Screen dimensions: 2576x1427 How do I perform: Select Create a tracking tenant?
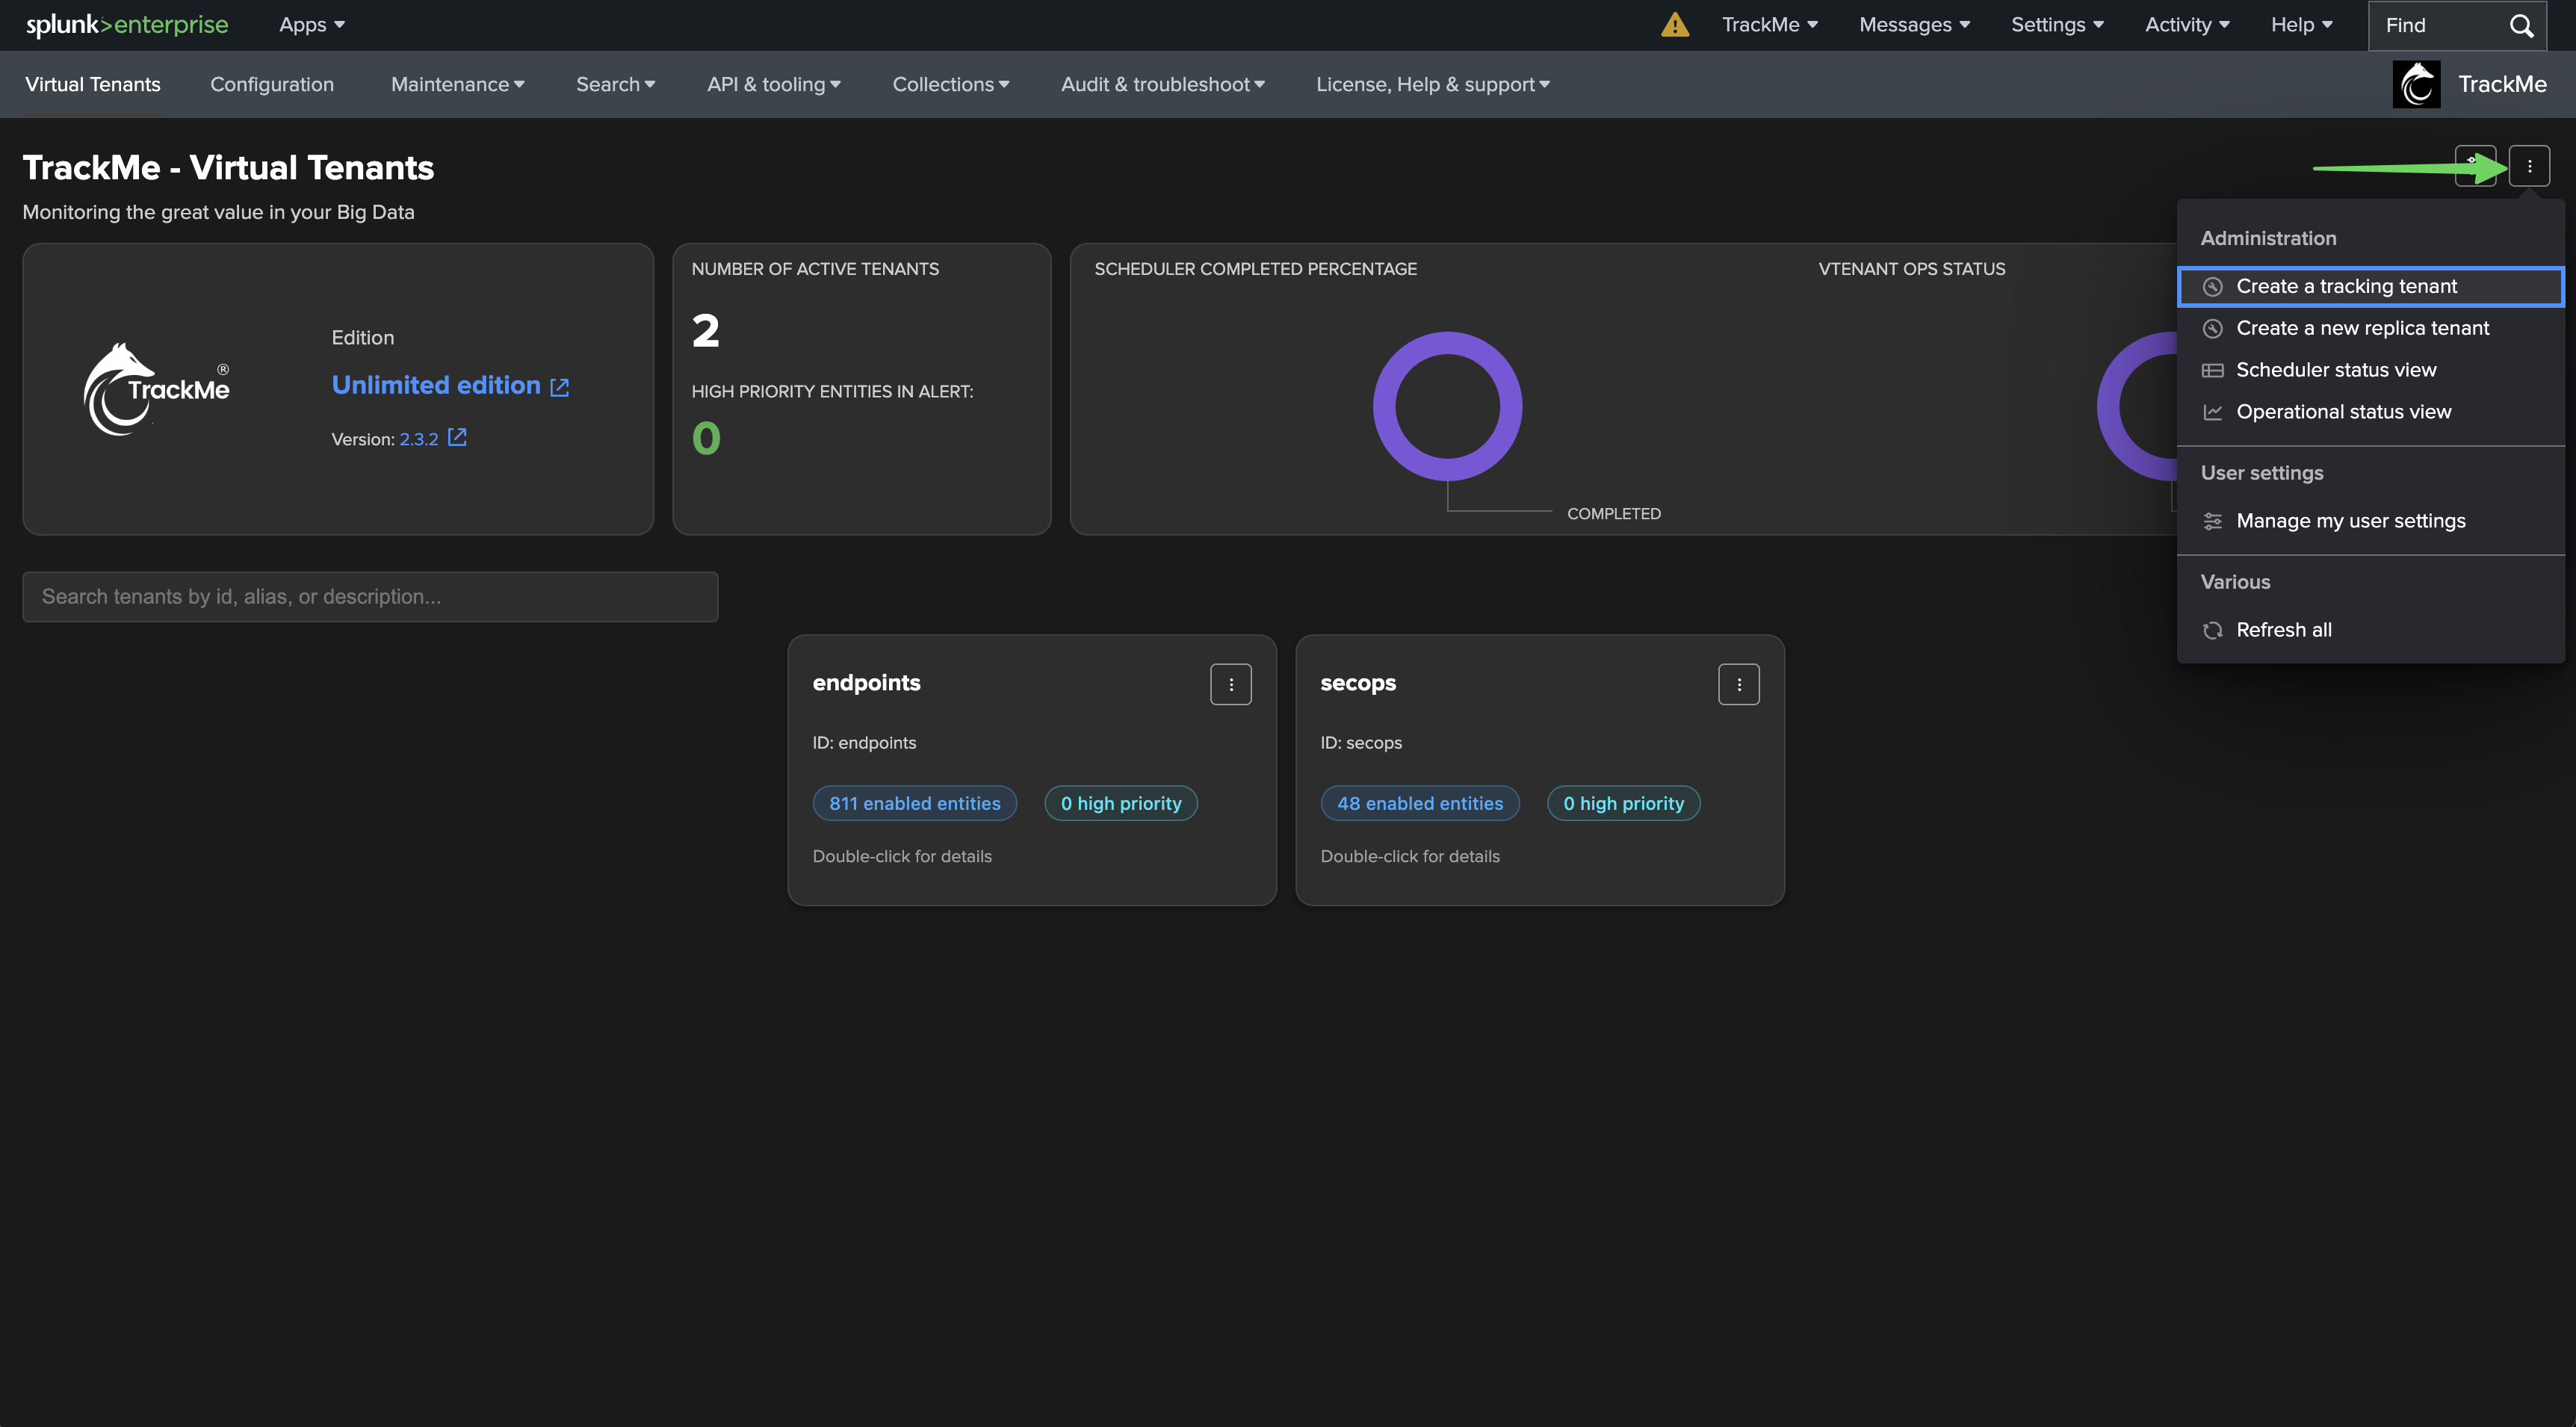click(2346, 286)
